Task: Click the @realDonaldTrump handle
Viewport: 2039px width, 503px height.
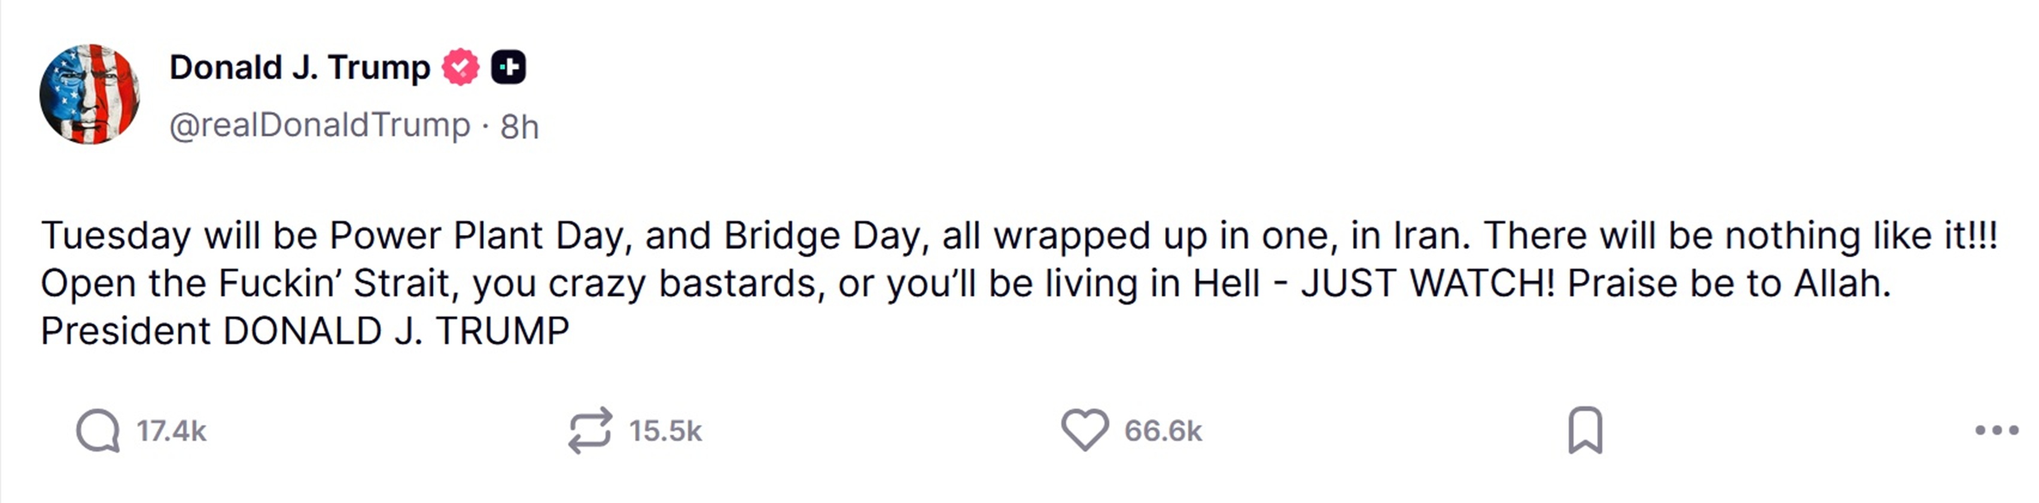Action: pyautogui.click(x=319, y=125)
